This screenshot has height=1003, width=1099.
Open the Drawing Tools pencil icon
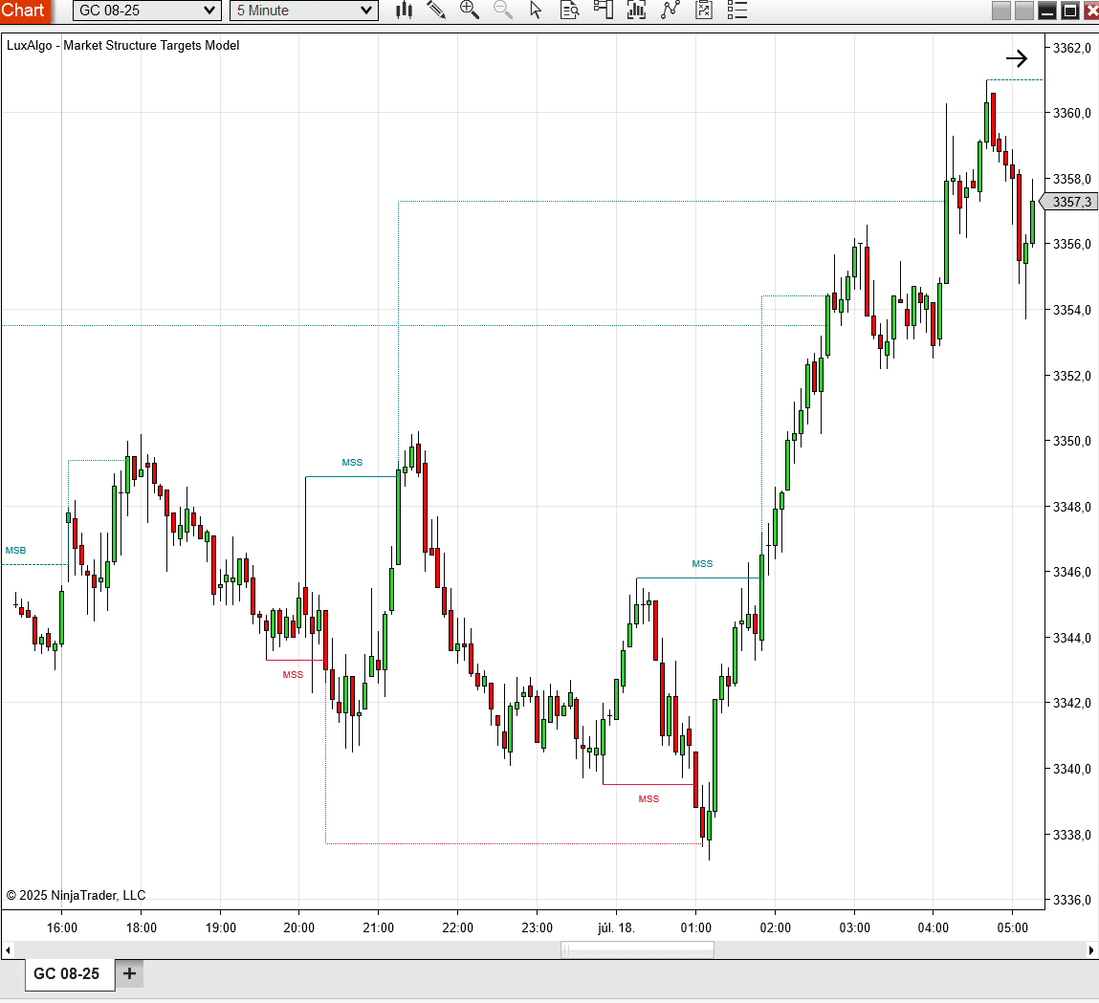(x=436, y=11)
